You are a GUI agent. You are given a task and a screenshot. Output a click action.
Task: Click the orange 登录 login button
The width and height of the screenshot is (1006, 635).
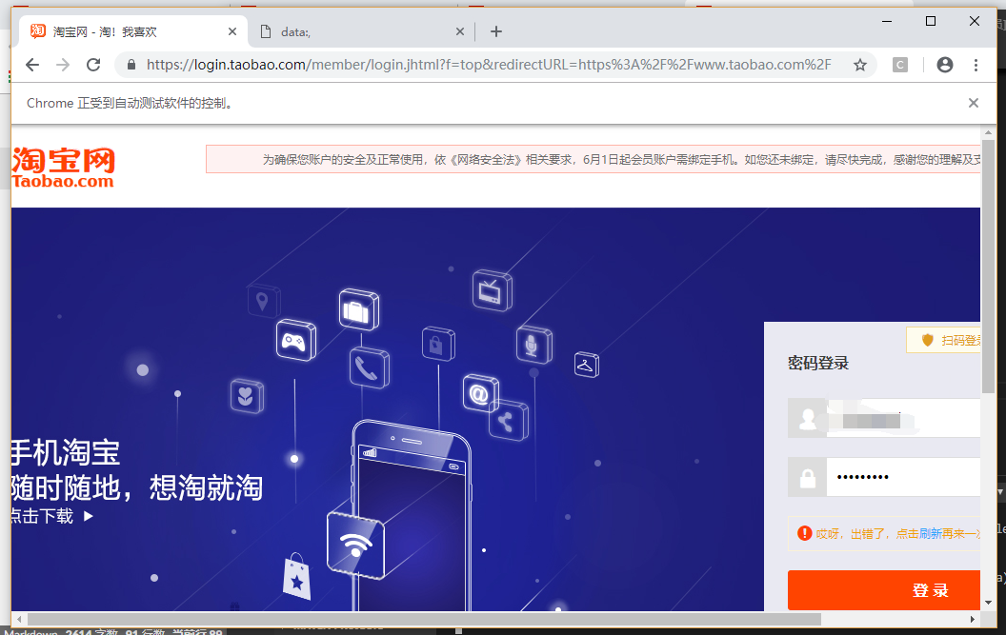point(884,590)
